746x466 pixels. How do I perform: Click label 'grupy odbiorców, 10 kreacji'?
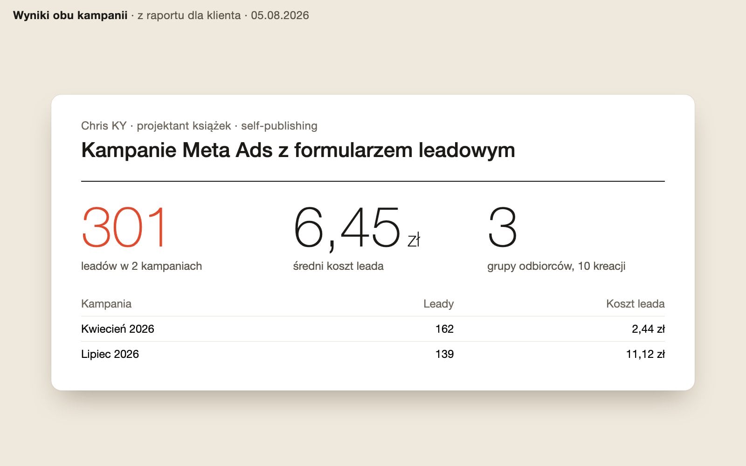[x=556, y=266]
